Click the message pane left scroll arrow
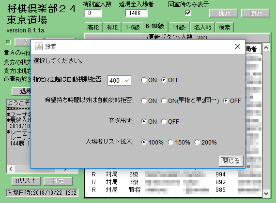Screen dimensions: 276x203 [11, 169]
